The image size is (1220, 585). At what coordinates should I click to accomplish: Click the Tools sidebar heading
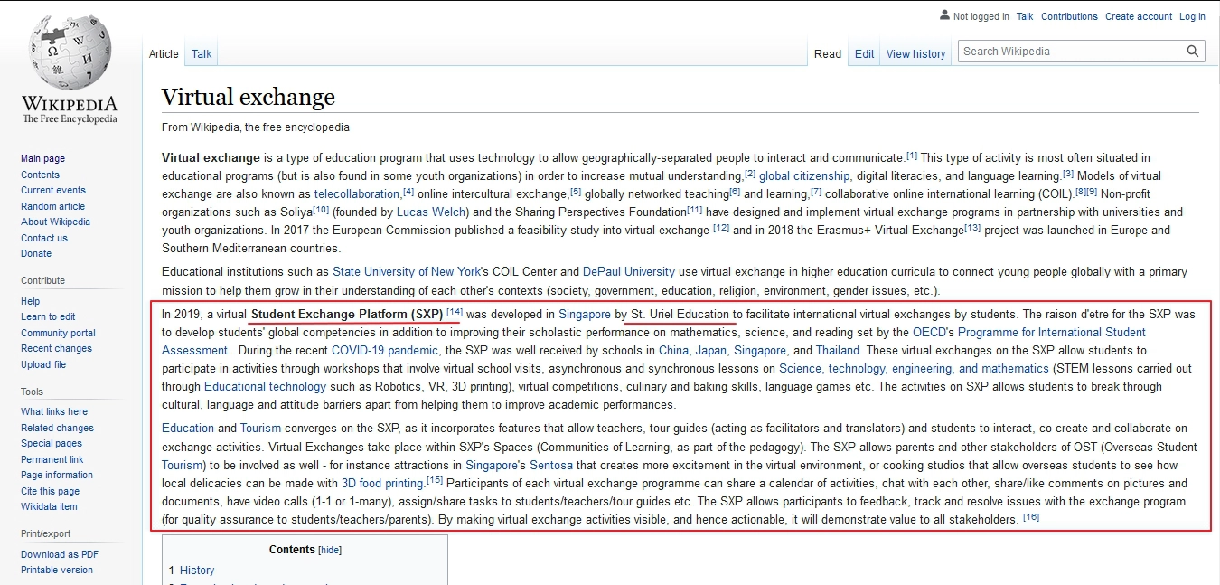pos(32,392)
